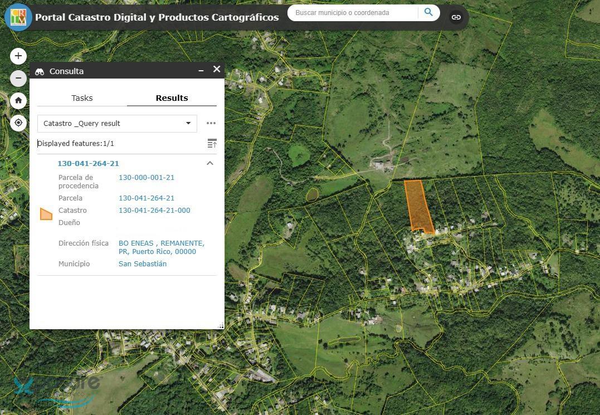Click the 130-041-264-21 result title

88,163
